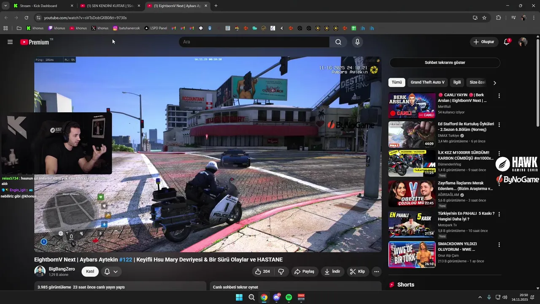
Task: Open LSPD Panel bookmark
Action: pos(156,28)
